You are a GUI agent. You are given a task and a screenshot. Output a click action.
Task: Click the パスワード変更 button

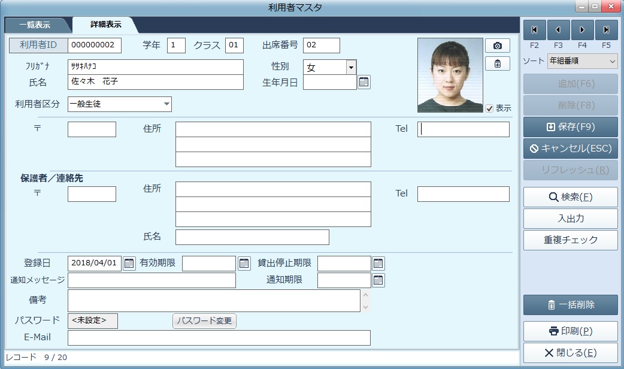click(x=205, y=321)
